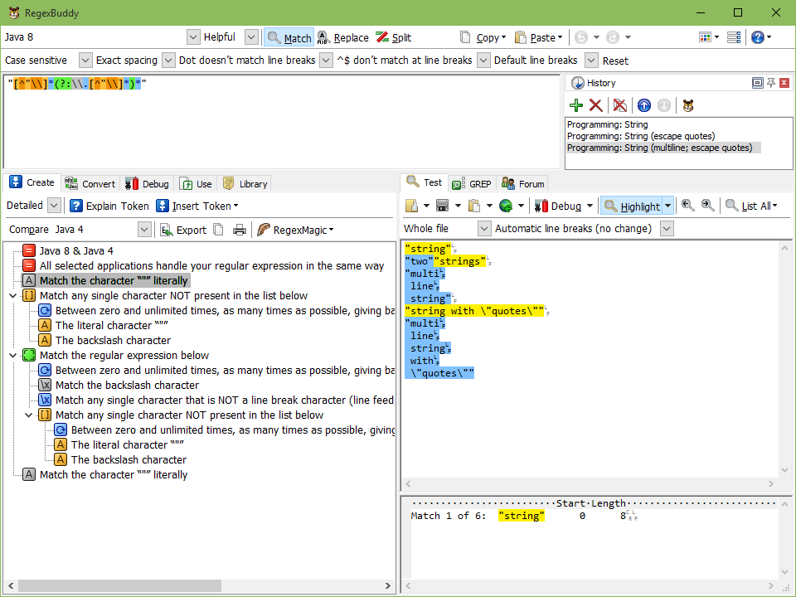Click the Replace mode button
The image size is (796, 597).
(x=342, y=37)
